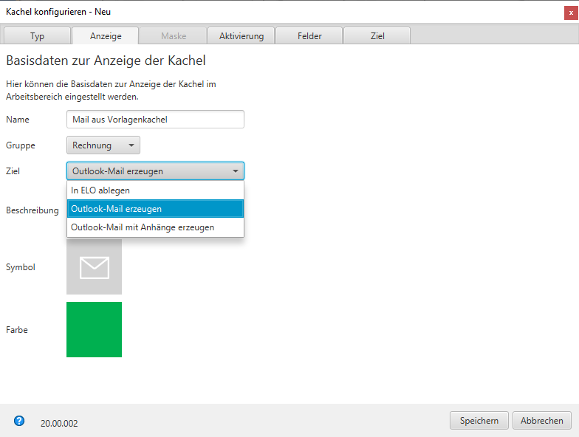The width and height of the screenshot is (579, 437).
Task: Go to the Felder tab
Action: click(309, 35)
